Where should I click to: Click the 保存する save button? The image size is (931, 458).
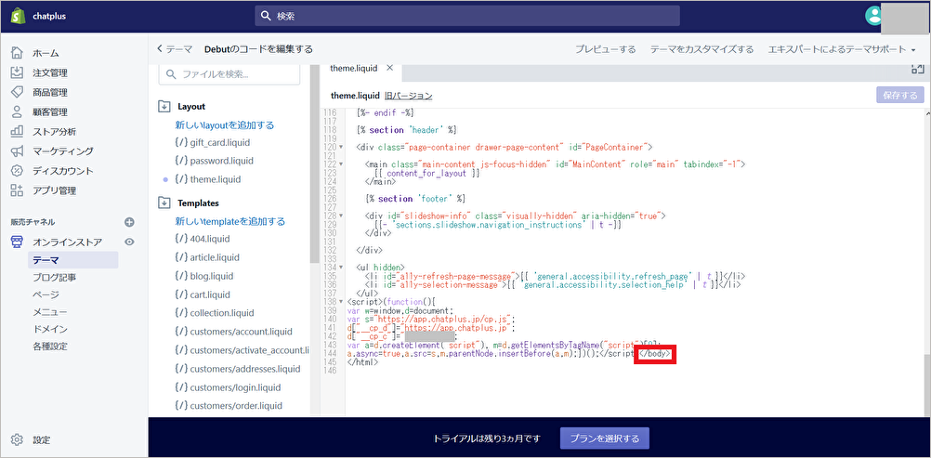pyautogui.click(x=900, y=95)
